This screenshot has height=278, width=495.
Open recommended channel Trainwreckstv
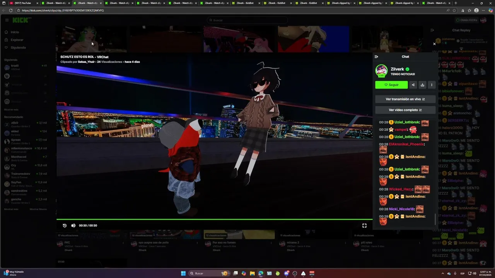[26, 175]
